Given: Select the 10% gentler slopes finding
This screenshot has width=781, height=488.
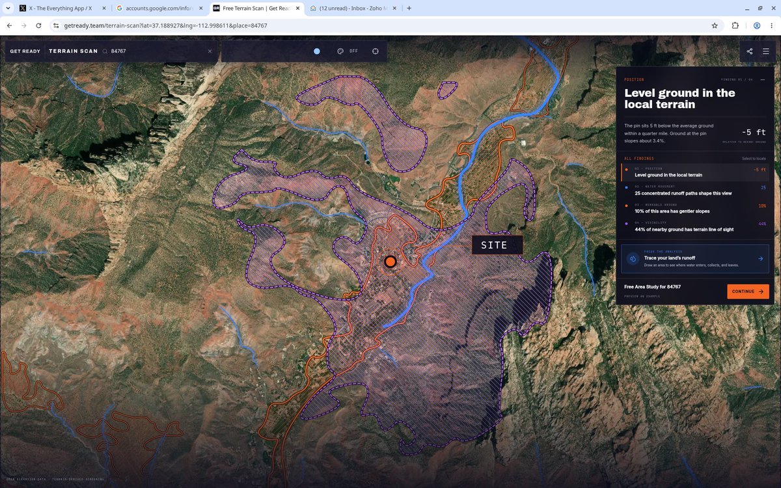Looking at the screenshot, I should 694,208.
